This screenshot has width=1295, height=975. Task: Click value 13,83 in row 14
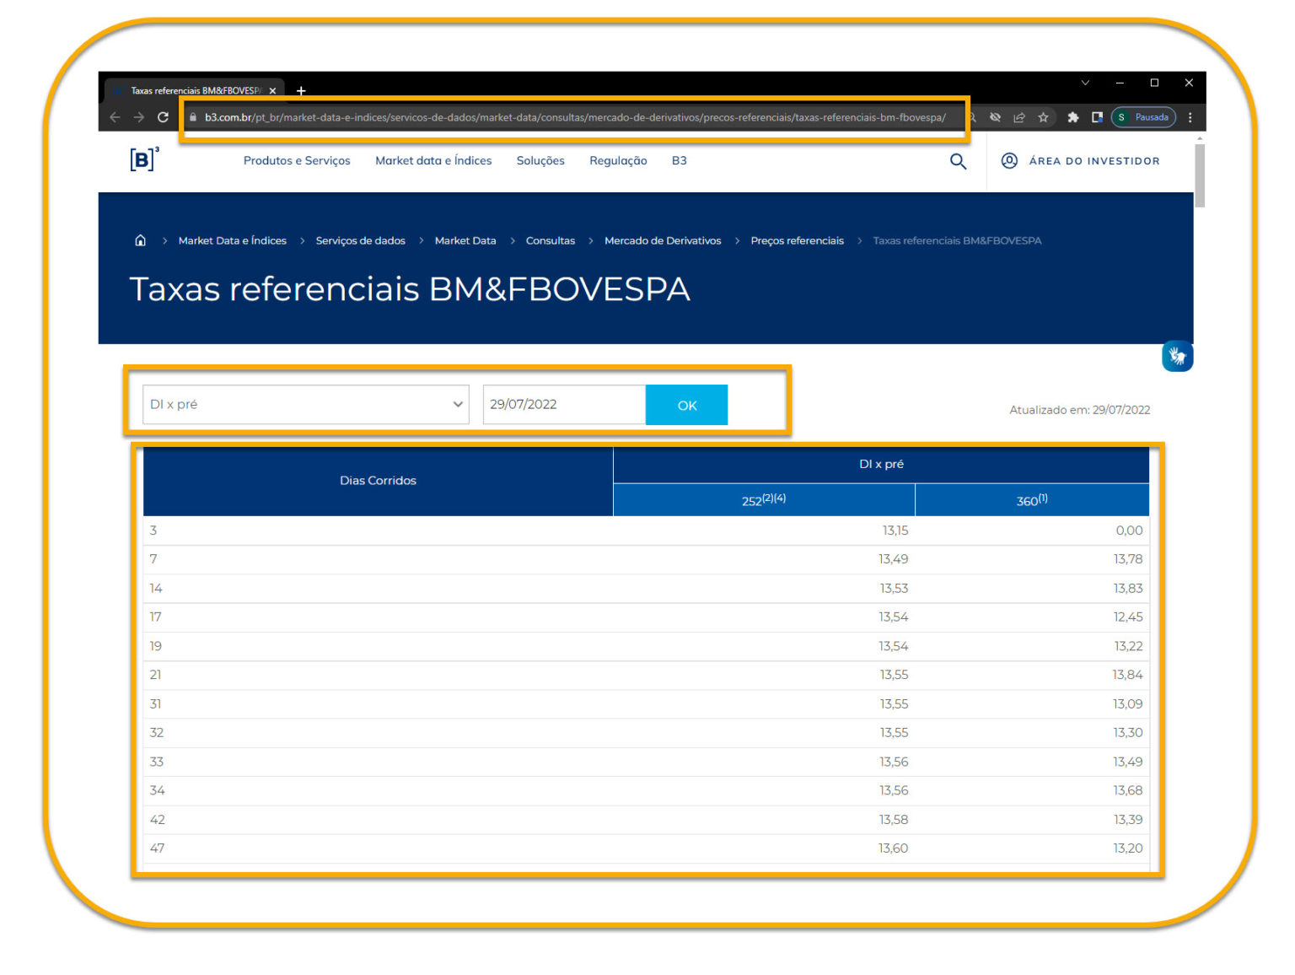coord(1128,589)
